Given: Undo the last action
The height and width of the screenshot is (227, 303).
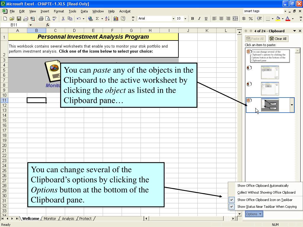Looking at the screenshot, I should [78, 19].
